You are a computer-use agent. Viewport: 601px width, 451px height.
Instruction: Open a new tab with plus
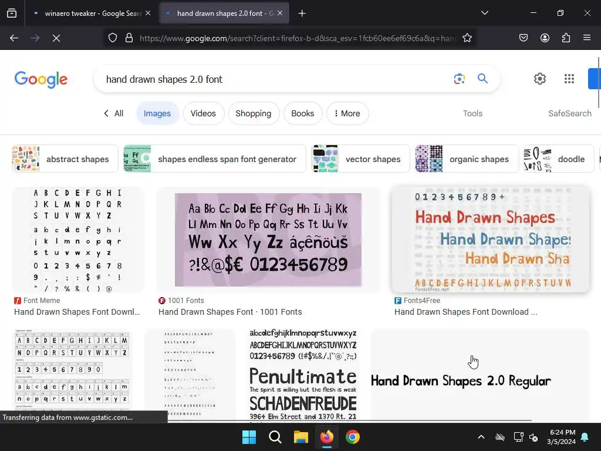[302, 14]
